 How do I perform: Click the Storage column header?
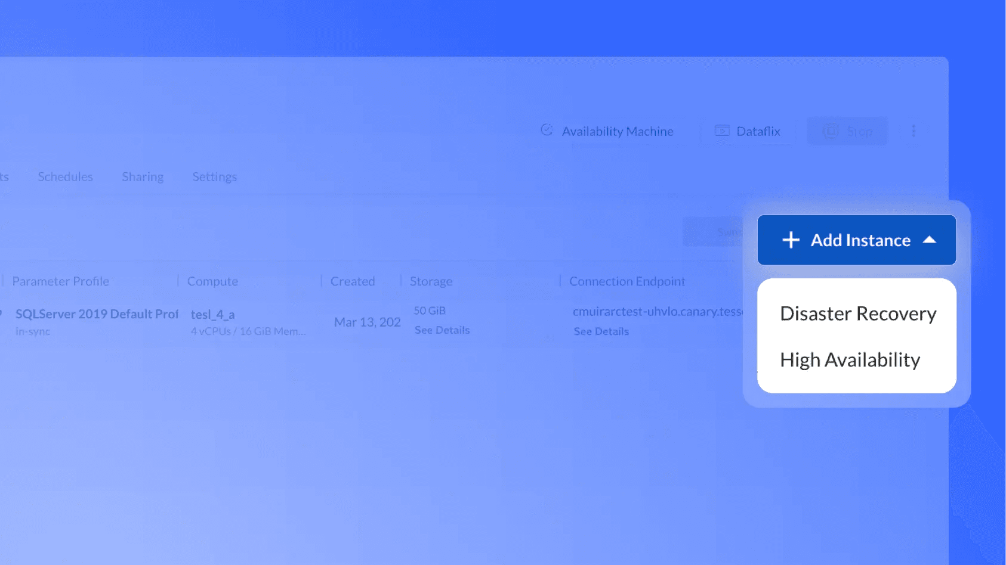pyautogui.click(x=431, y=281)
